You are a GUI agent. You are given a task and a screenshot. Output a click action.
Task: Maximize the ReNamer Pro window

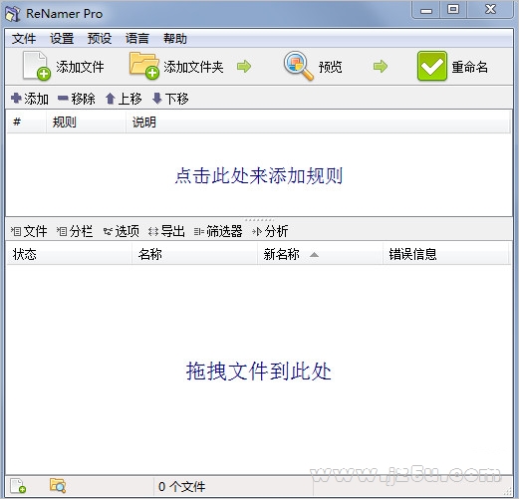point(453,9)
